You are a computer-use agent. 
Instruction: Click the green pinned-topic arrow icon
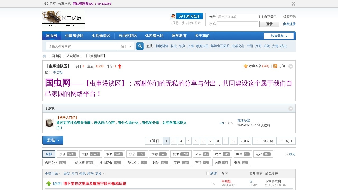[x=49, y=183]
